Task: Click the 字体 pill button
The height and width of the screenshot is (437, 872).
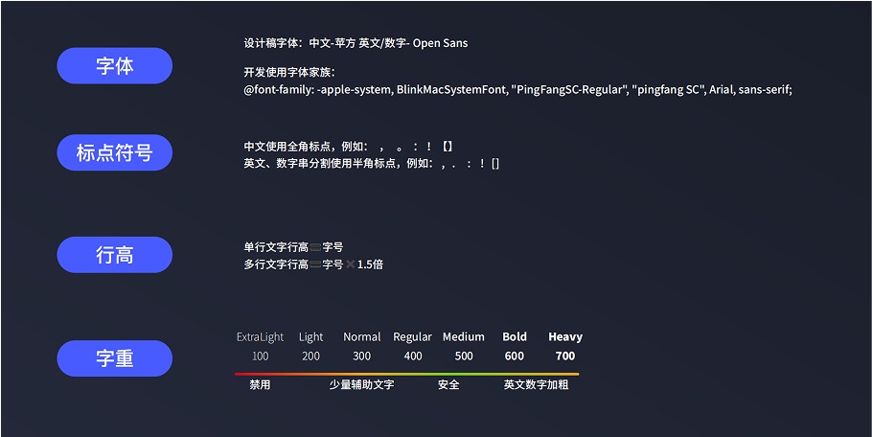Action: click(115, 66)
